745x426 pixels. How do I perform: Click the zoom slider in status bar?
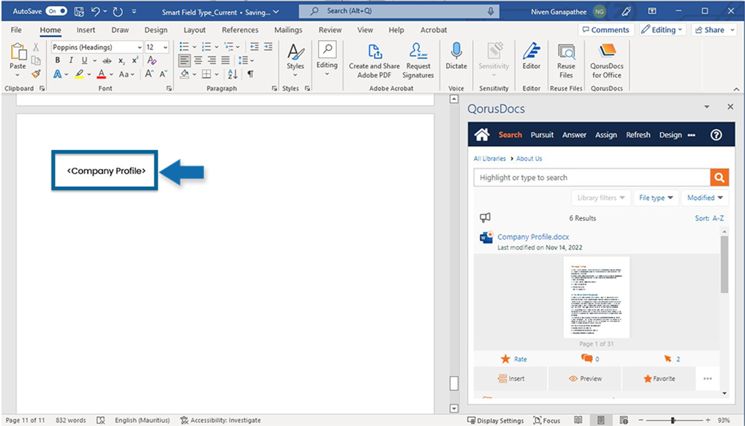[673, 420]
